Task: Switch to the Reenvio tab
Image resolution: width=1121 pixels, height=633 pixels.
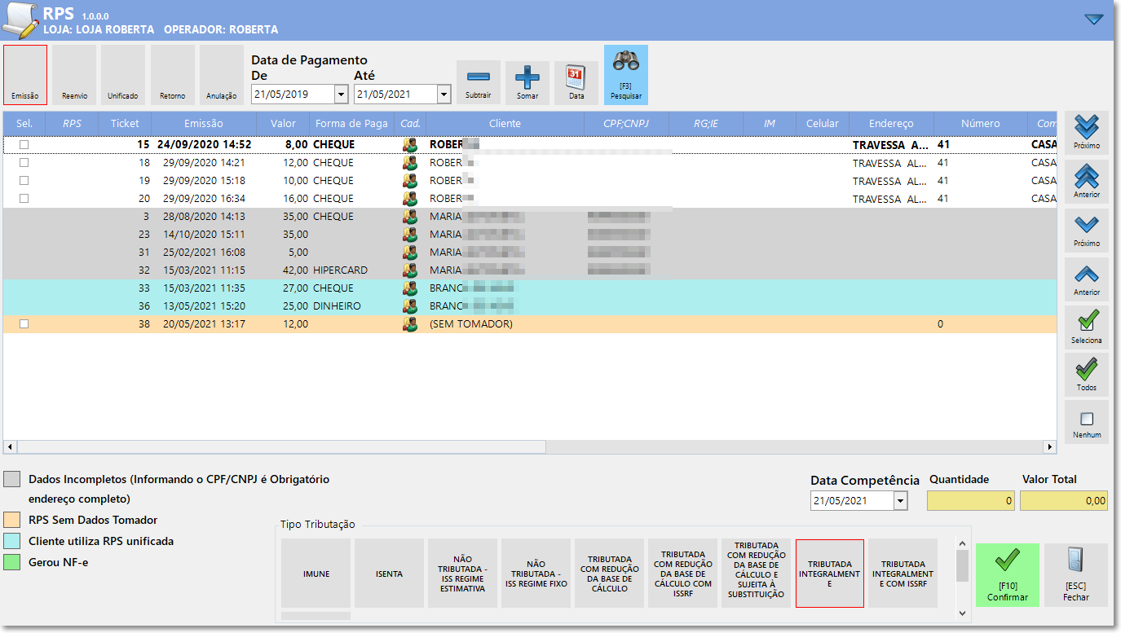Action: (x=74, y=75)
